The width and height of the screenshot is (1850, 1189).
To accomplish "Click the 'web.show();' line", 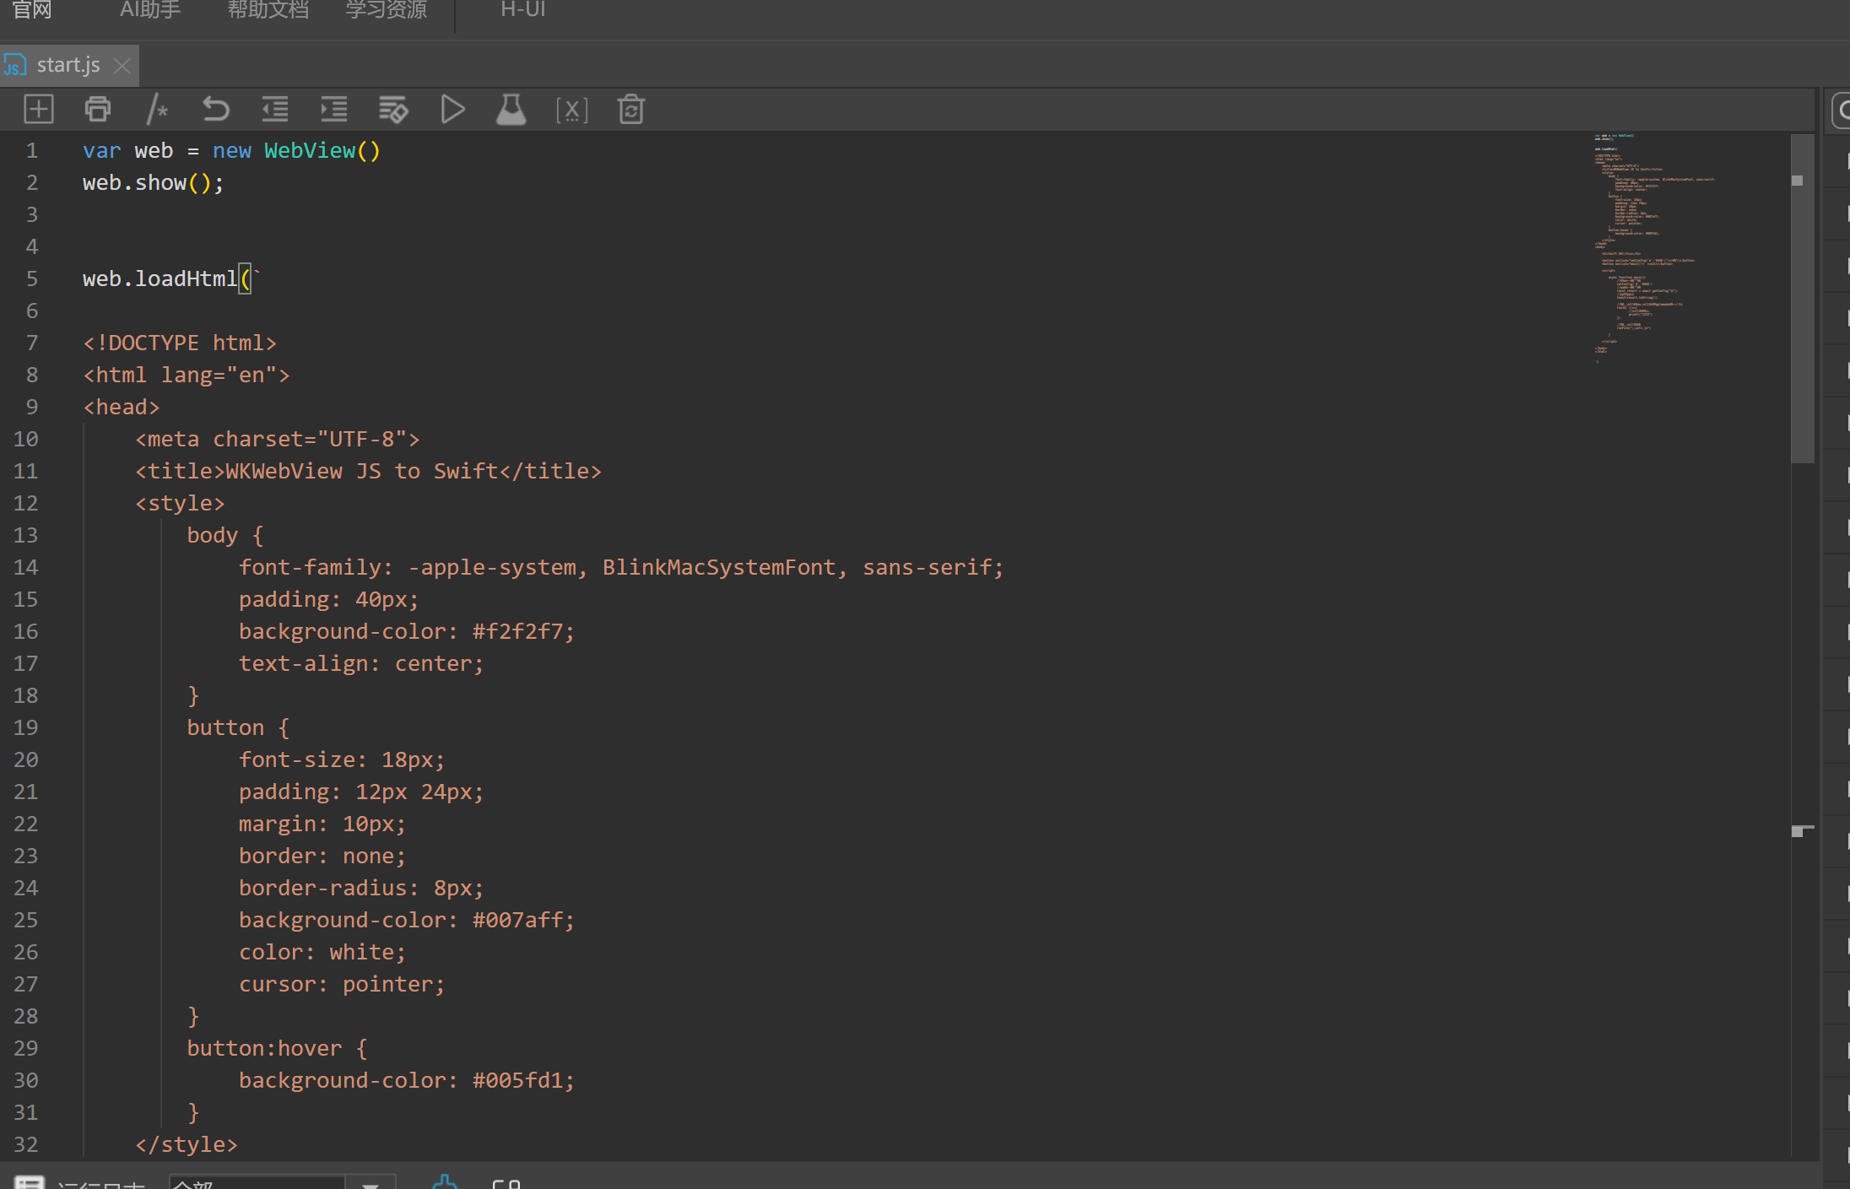I will point(154,183).
